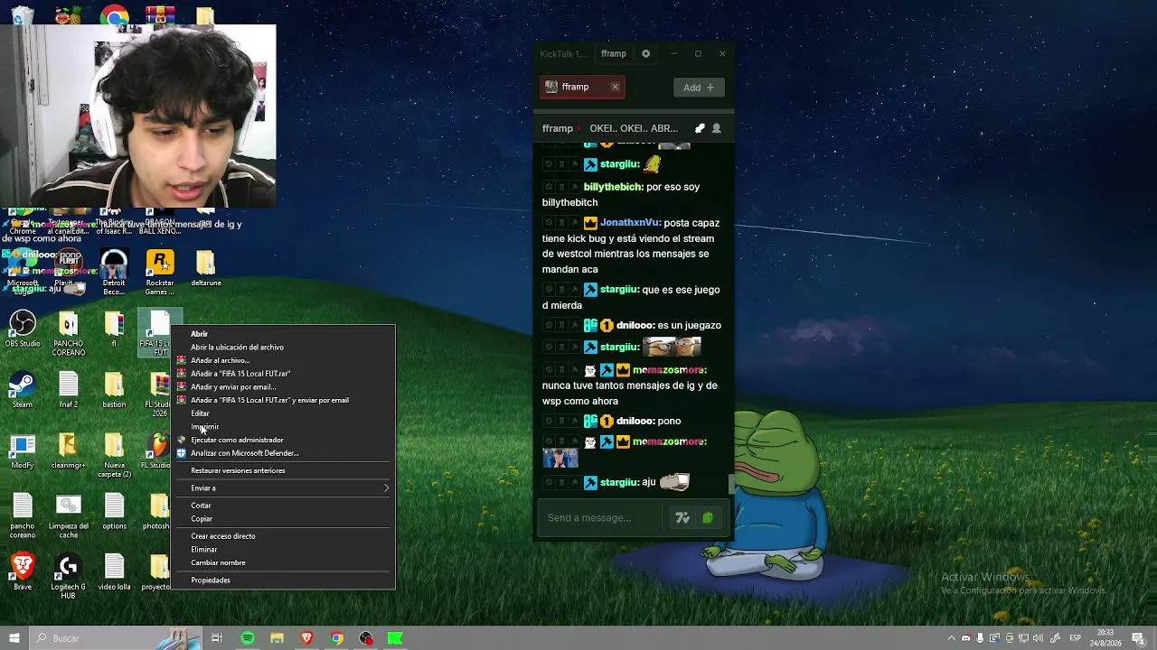Viewport: 1157px width, 650px height.
Task: Select the ModFy desktop icon
Action: coord(23,451)
